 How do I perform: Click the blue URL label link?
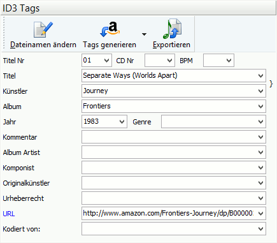9,214
